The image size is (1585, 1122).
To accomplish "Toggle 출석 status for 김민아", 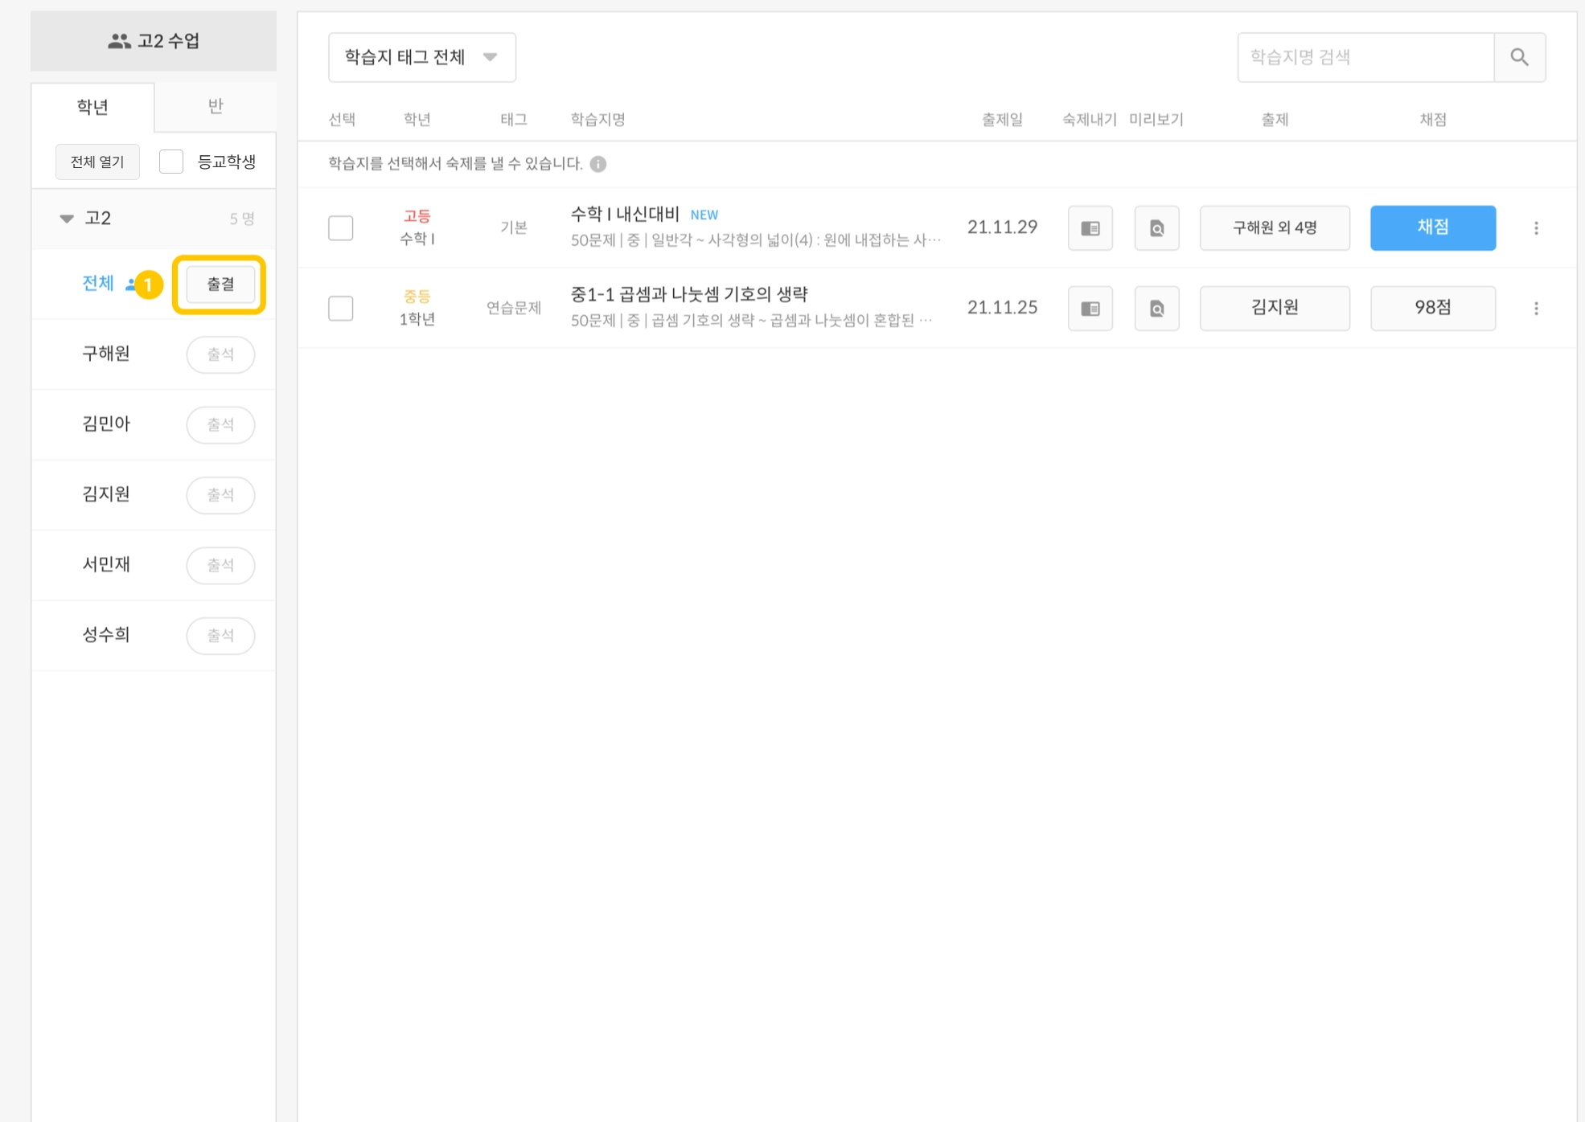I will (x=220, y=424).
